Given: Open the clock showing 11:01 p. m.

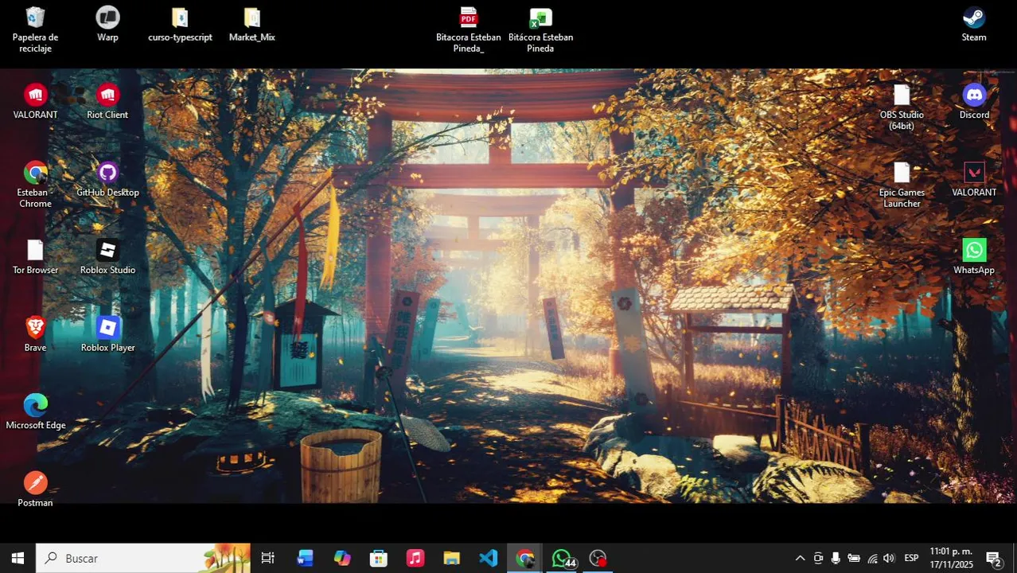Looking at the screenshot, I should [952, 558].
